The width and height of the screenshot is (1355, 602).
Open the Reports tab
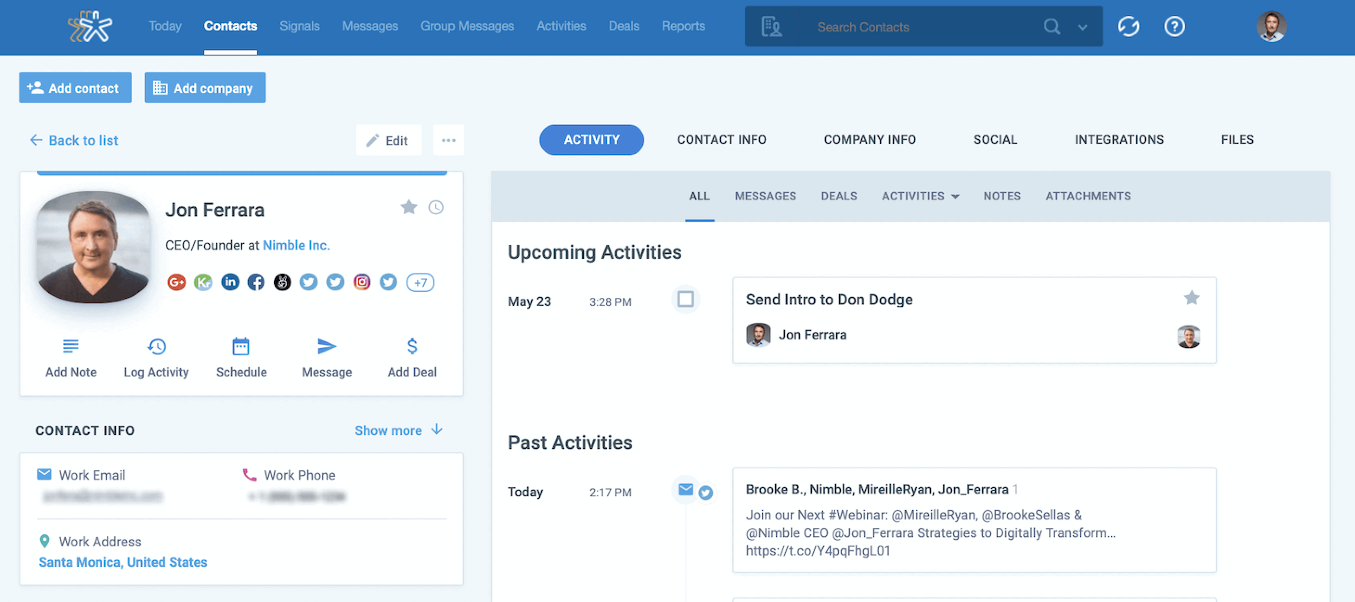tap(683, 26)
